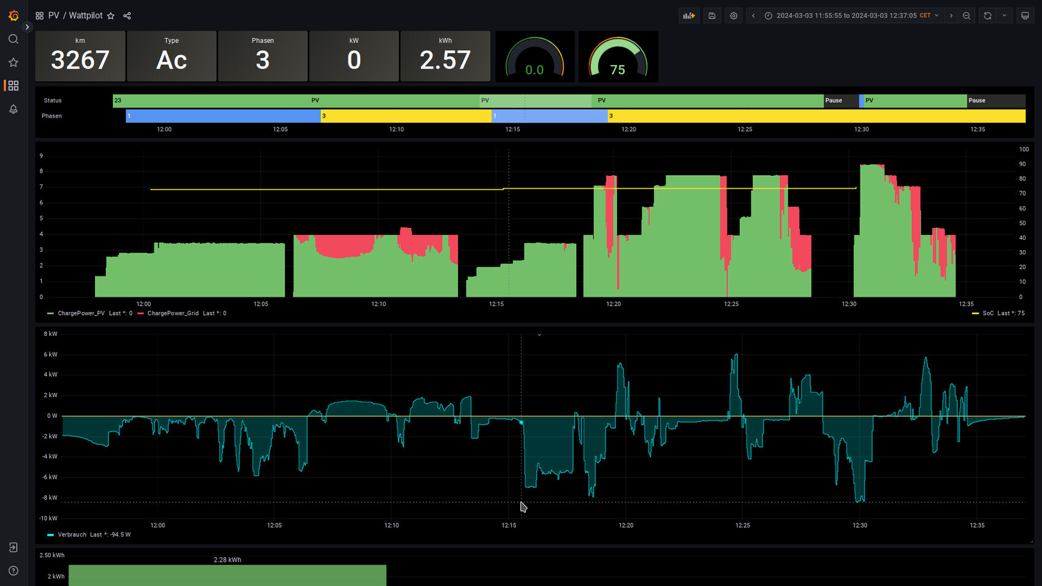Viewport: 1042px width, 586px height.
Task: Expand the collapsed sidebar menu chevron
Action: pyautogui.click(x=27, y=27)
